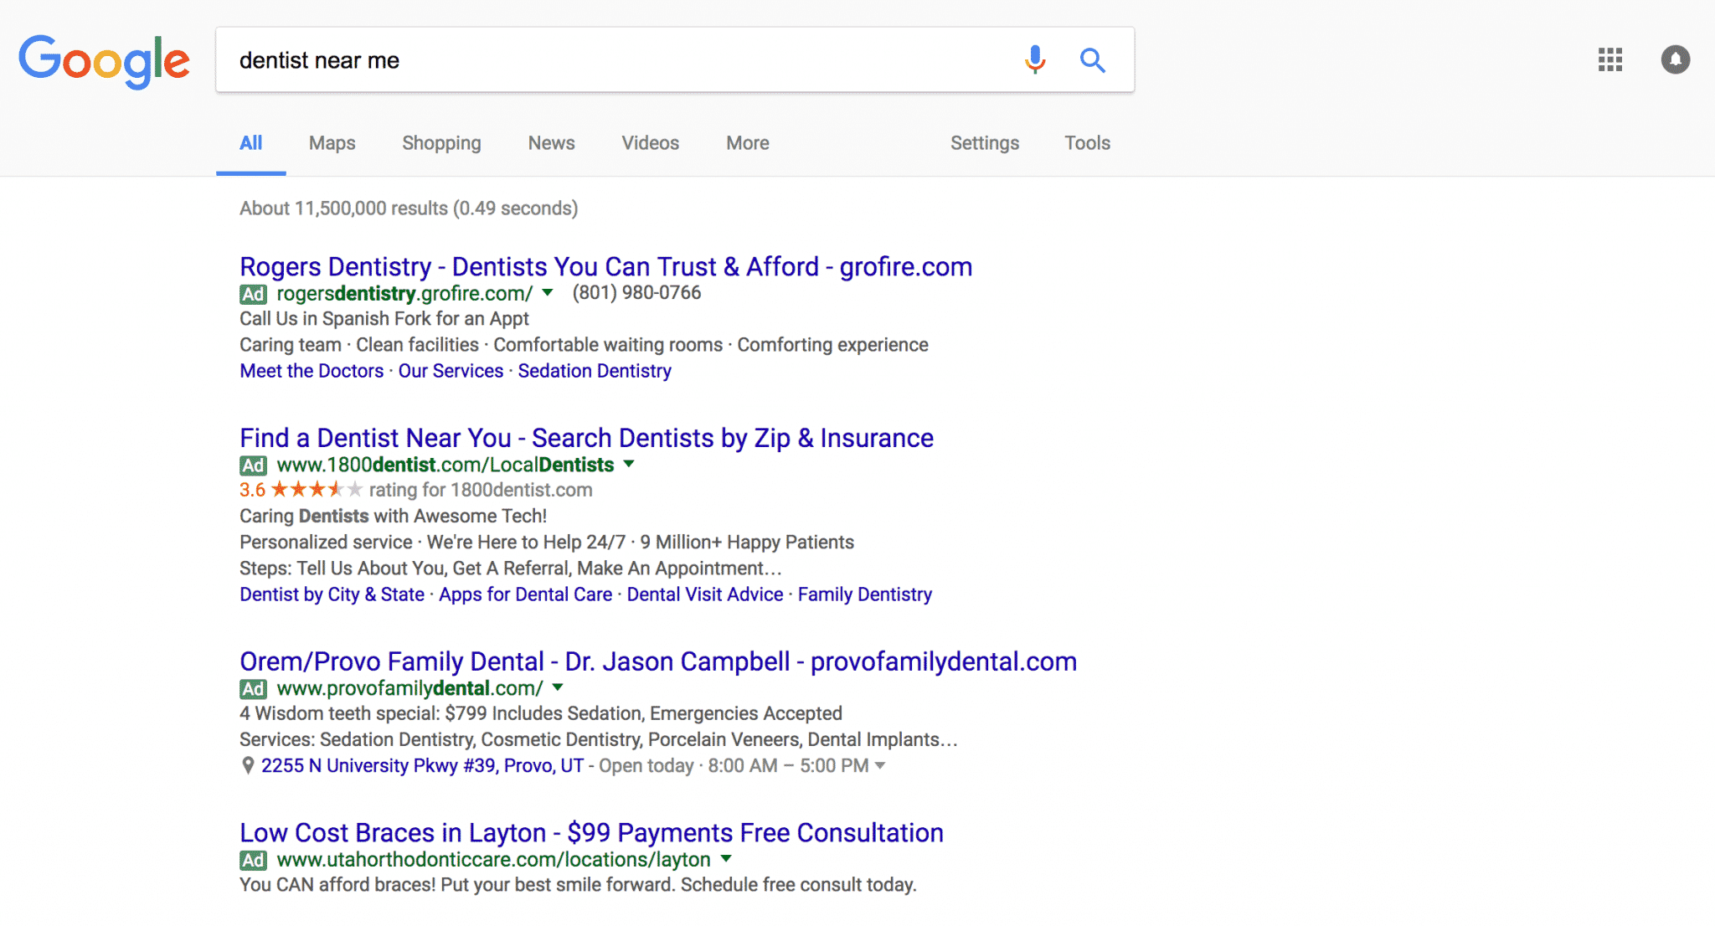Open the Sedation Dentistry sitelink
The height and width of the screenshot is (926, 1715).
[595, 371]
